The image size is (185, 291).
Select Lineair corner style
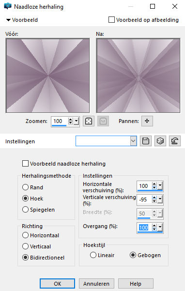pyautogui.click(x=93, y=255)
